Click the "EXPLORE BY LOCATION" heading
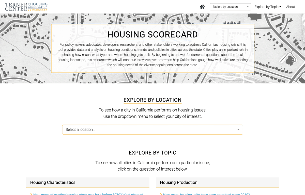Image resolution: width=305 pixels, height=195 pixels. point(152,100)
